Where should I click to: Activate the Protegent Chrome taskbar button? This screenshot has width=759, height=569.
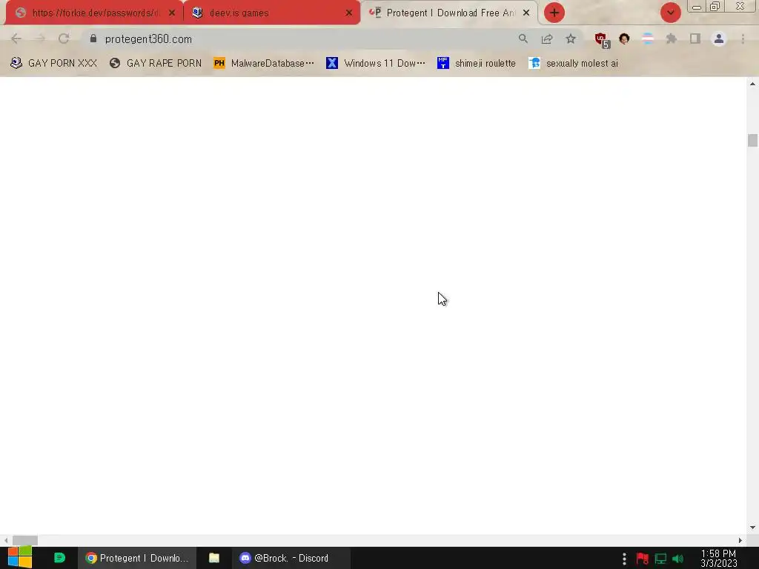[x=137, y=558]
